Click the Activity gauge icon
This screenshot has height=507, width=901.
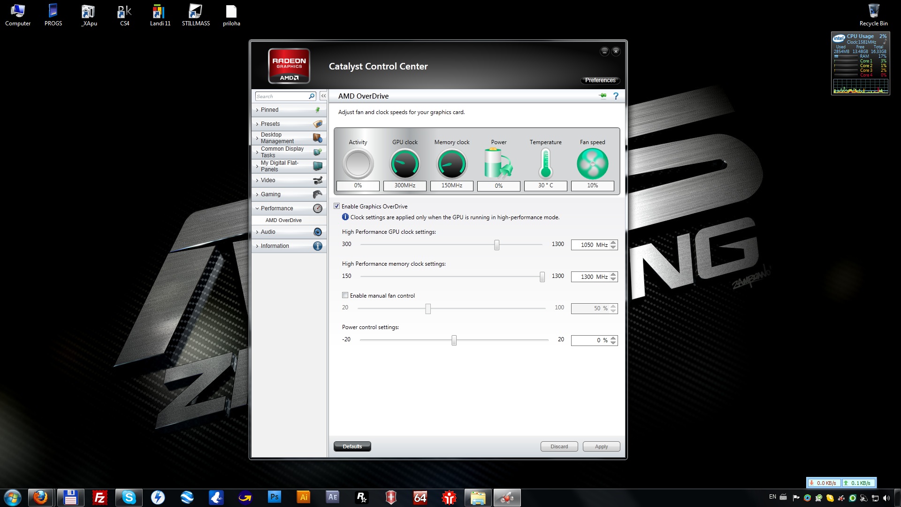click(358, 164)
